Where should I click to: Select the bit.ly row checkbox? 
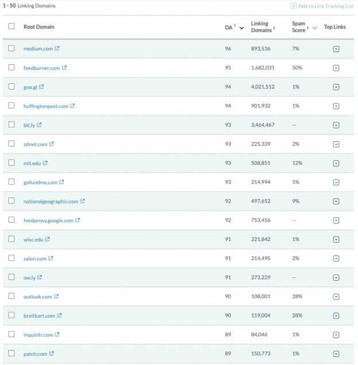[11, 125]
